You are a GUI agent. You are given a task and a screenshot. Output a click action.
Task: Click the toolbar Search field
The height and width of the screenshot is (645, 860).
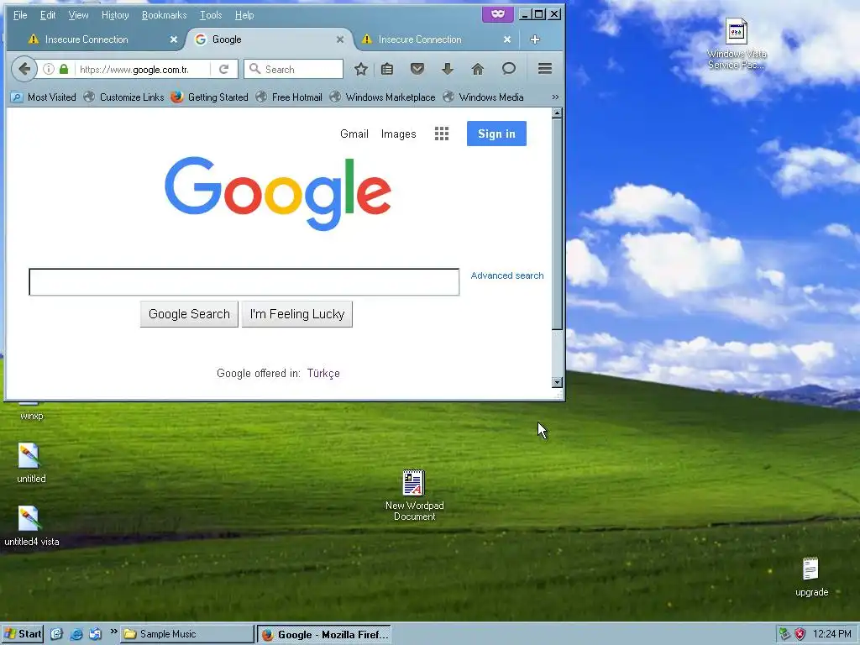[x=294, y=69]
